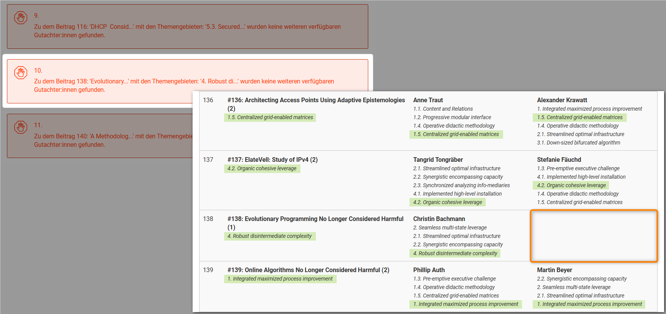Click the stop-hand icon in warning 9
The width and height of the screenshot is (666, 314).
[x=21, y=18]
